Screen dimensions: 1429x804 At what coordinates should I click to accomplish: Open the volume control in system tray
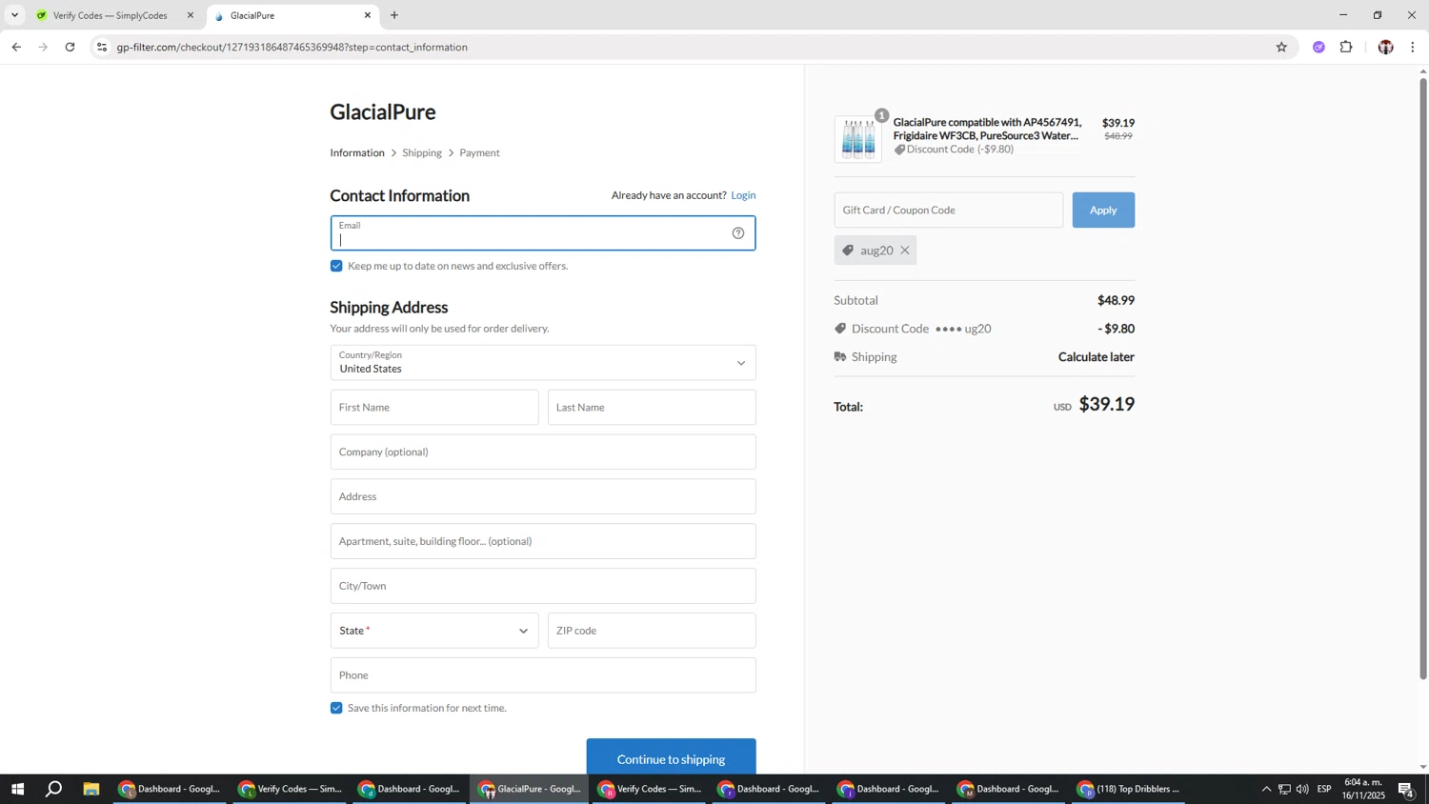point(1302,789)
